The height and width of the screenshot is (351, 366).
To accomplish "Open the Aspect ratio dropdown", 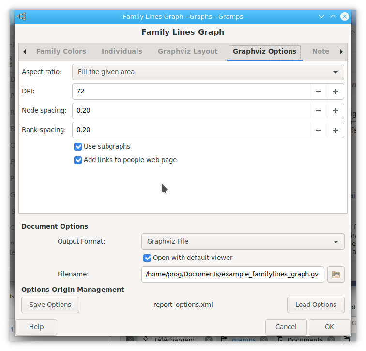I will tap(208, 72).
